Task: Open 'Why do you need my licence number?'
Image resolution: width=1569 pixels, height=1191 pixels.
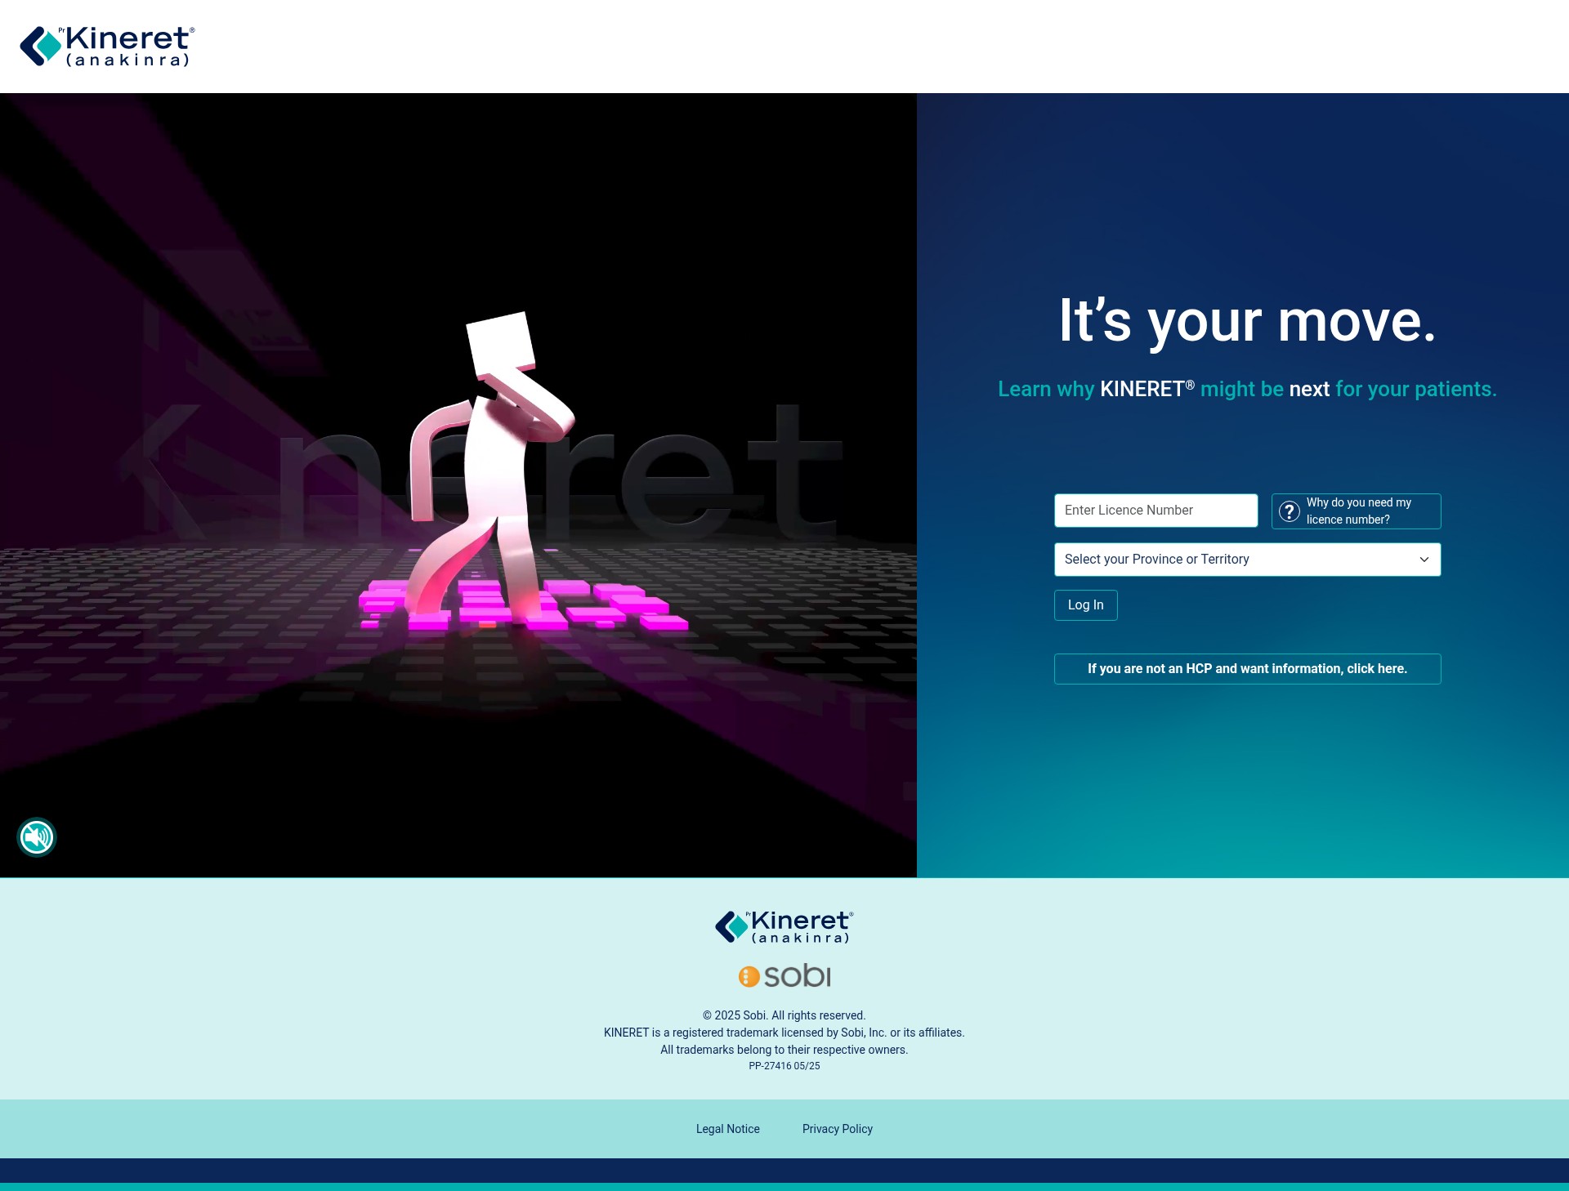Action: [1356, 511]
